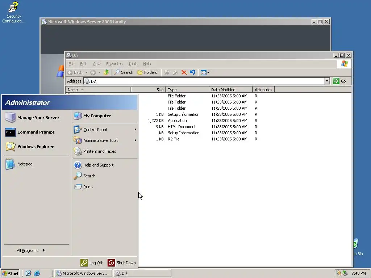The width and height of the screenshot is (371, 278).
Task: Launch Internet Explorer from quick launch
Action: pyautogui.click(x=37, y=273)
